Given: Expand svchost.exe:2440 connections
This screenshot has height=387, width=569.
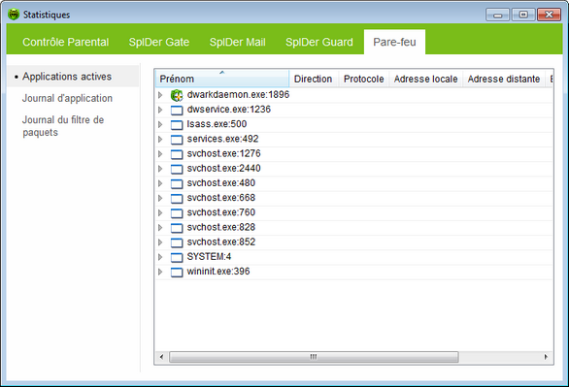Looking at the screenshot, I should tap(160, 169).
